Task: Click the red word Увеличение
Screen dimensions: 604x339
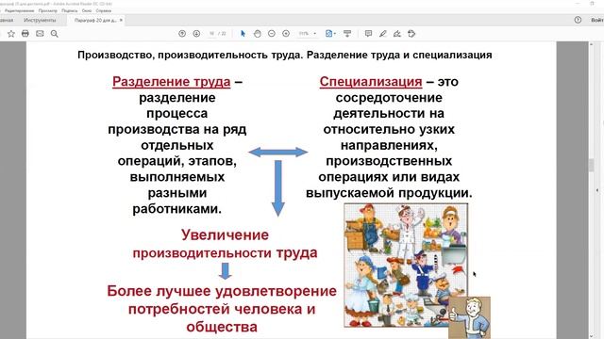Action: click(x=225, y=234)
